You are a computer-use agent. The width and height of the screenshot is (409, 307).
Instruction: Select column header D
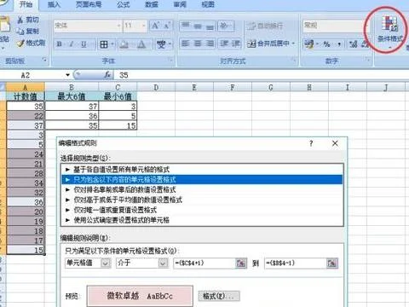pyautogui.click(x=156, y=87)
